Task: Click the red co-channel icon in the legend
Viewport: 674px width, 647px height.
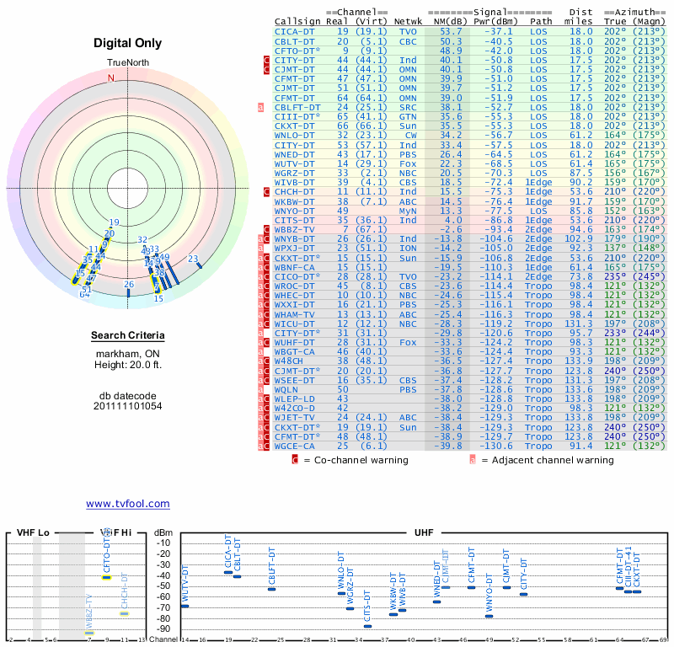Action: point(295,459)
